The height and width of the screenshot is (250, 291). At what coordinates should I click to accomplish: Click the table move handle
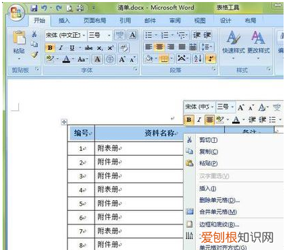pos(64,122)
